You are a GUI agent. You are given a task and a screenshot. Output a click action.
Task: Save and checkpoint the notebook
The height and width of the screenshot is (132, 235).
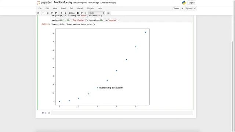[38, 13]
